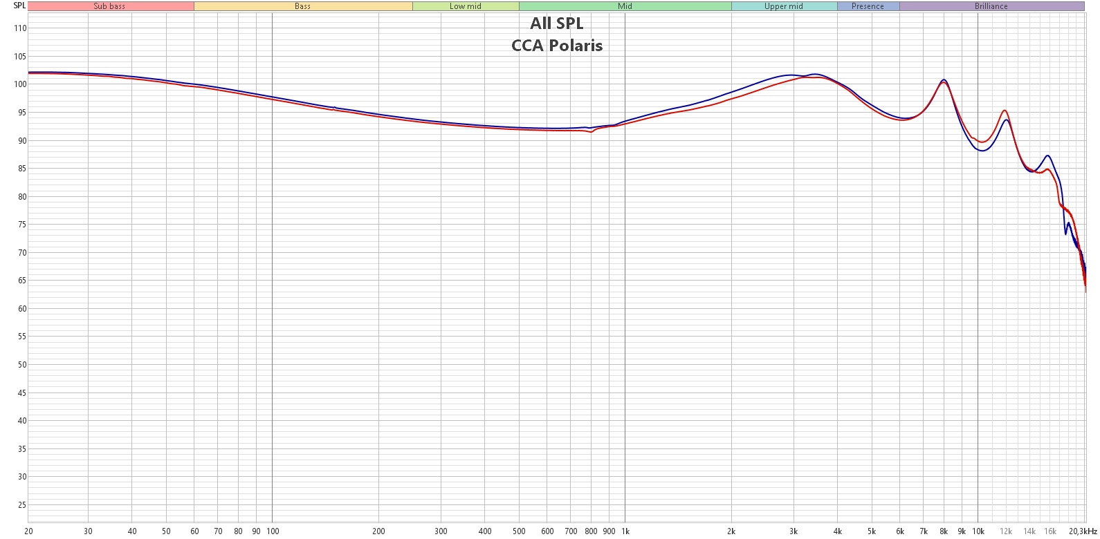Select the 800 frequency axis label
The image size is (1100, 539).
[x=591, y=531]
